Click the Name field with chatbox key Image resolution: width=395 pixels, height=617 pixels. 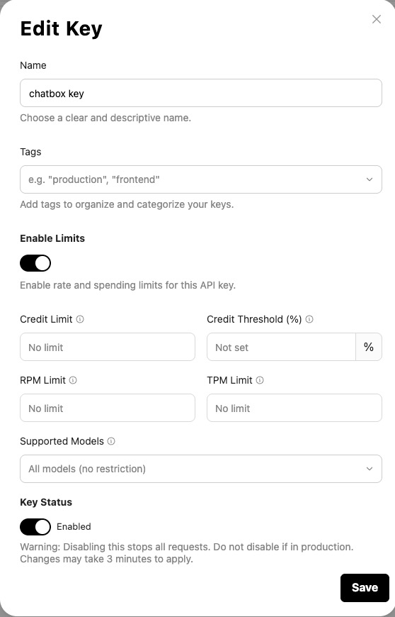point(201,93)
